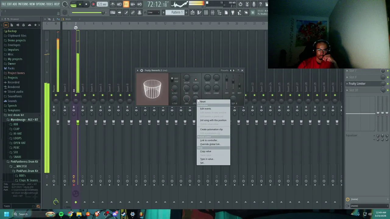Toggle the metronome icon
390x219 pixels.
click(x=112, y=4)
